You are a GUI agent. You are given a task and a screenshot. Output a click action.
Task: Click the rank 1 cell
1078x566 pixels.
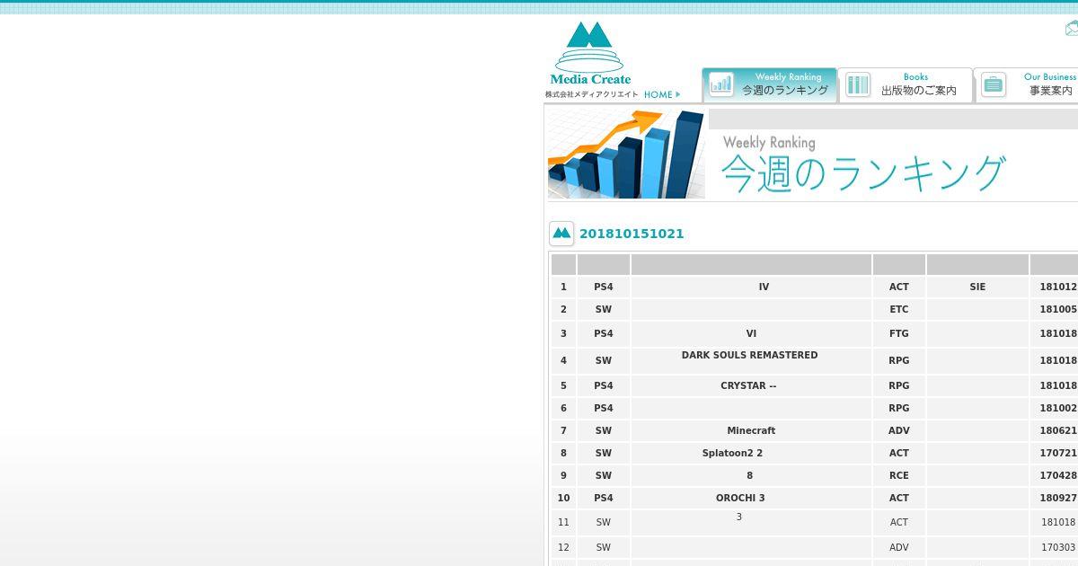pos(563,287)
